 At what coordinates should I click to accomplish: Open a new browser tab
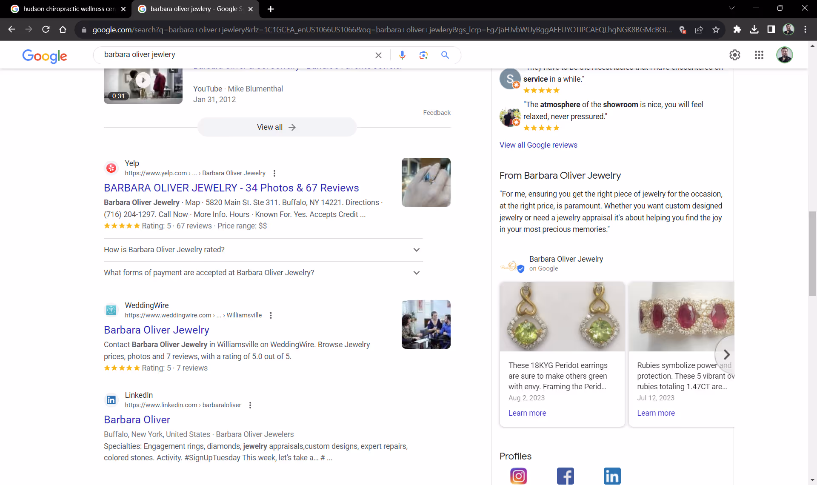[271, 9]
